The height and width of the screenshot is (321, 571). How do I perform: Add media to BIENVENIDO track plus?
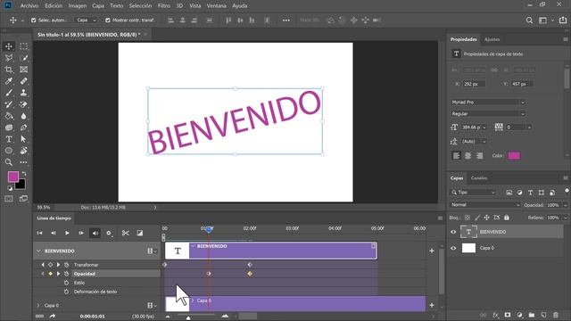pyautogui.click(x=432, y=251)
